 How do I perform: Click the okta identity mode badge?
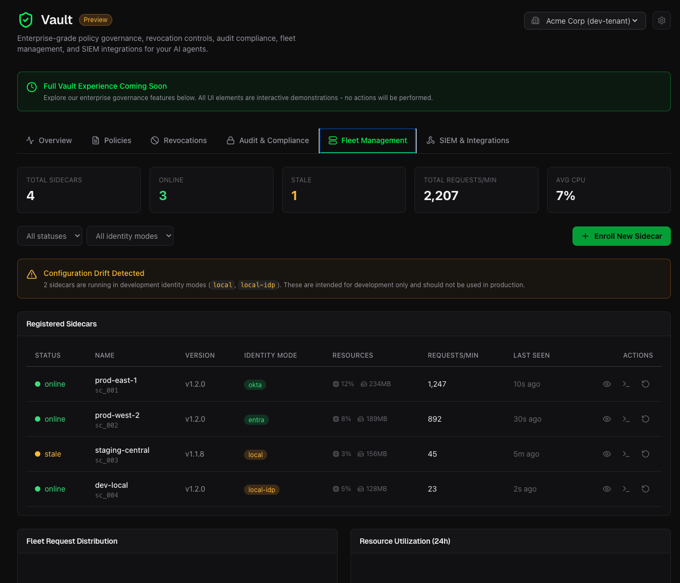point(255,385)
